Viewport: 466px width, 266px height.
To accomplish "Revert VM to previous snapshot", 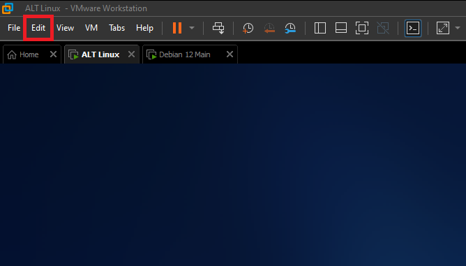I will (x=269, y=28).
